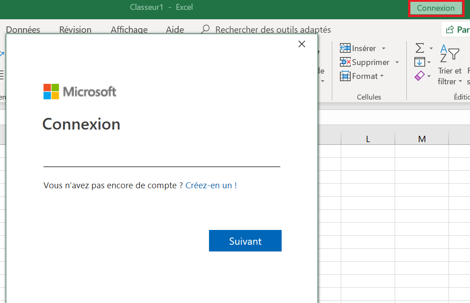Click the Cellules group label

click(369, 97)
